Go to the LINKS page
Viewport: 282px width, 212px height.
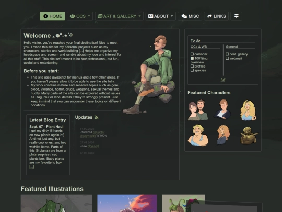(x=216, y=16)
